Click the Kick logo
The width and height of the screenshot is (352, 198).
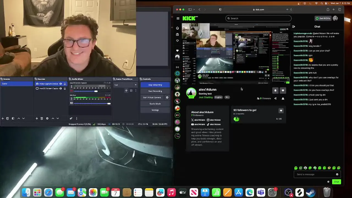[190, 18]
